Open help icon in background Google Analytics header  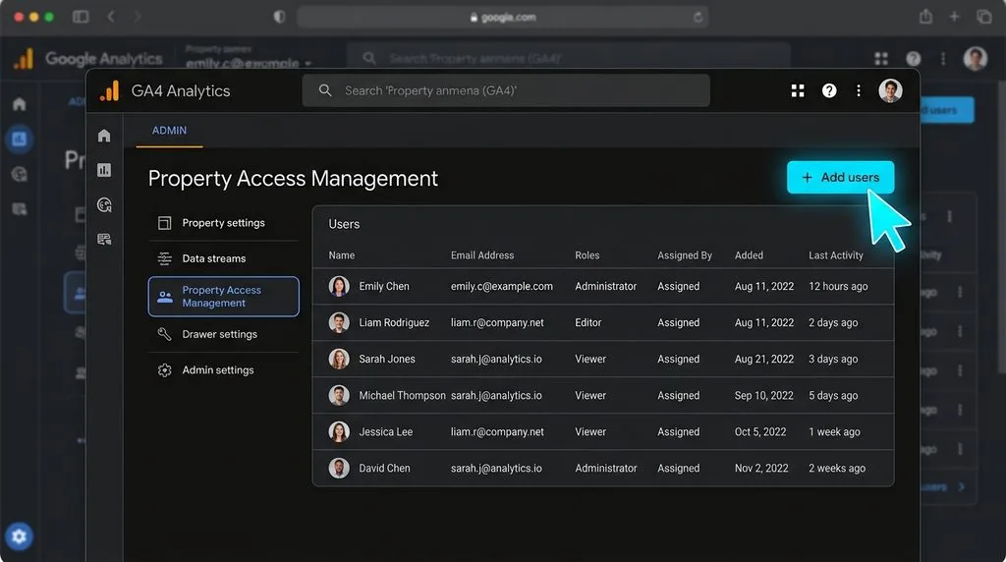(913, 59)
